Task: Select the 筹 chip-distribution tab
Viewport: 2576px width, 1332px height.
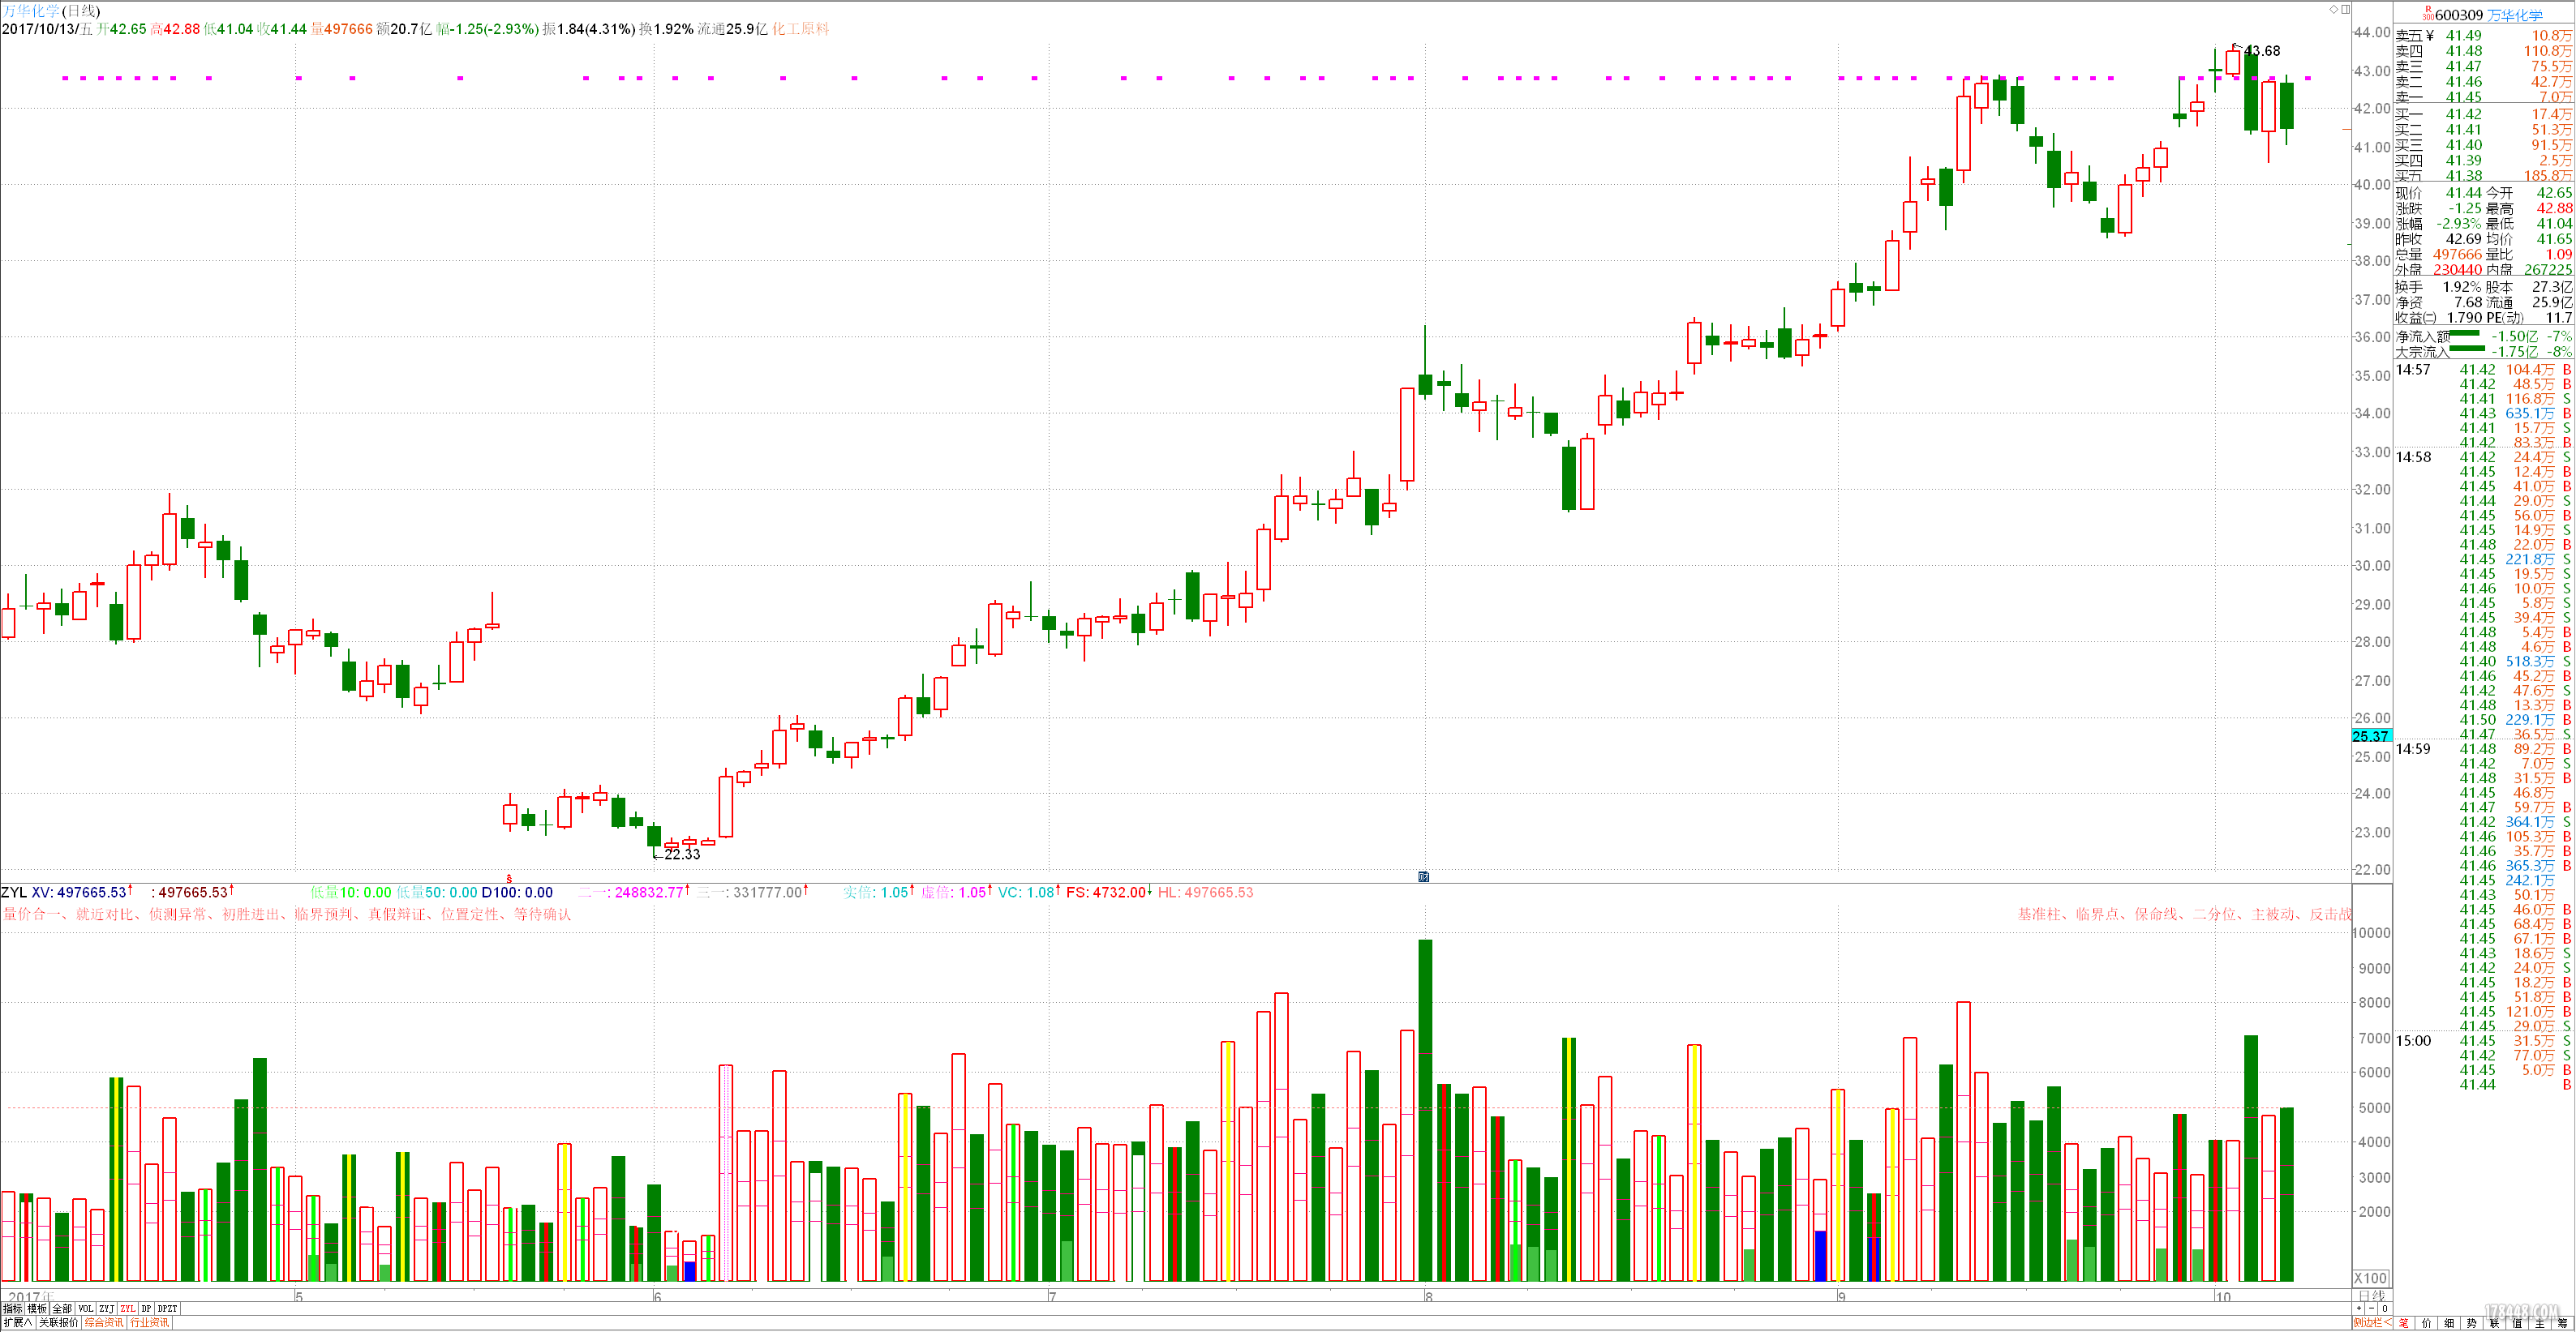Action: point(2563,1323)
